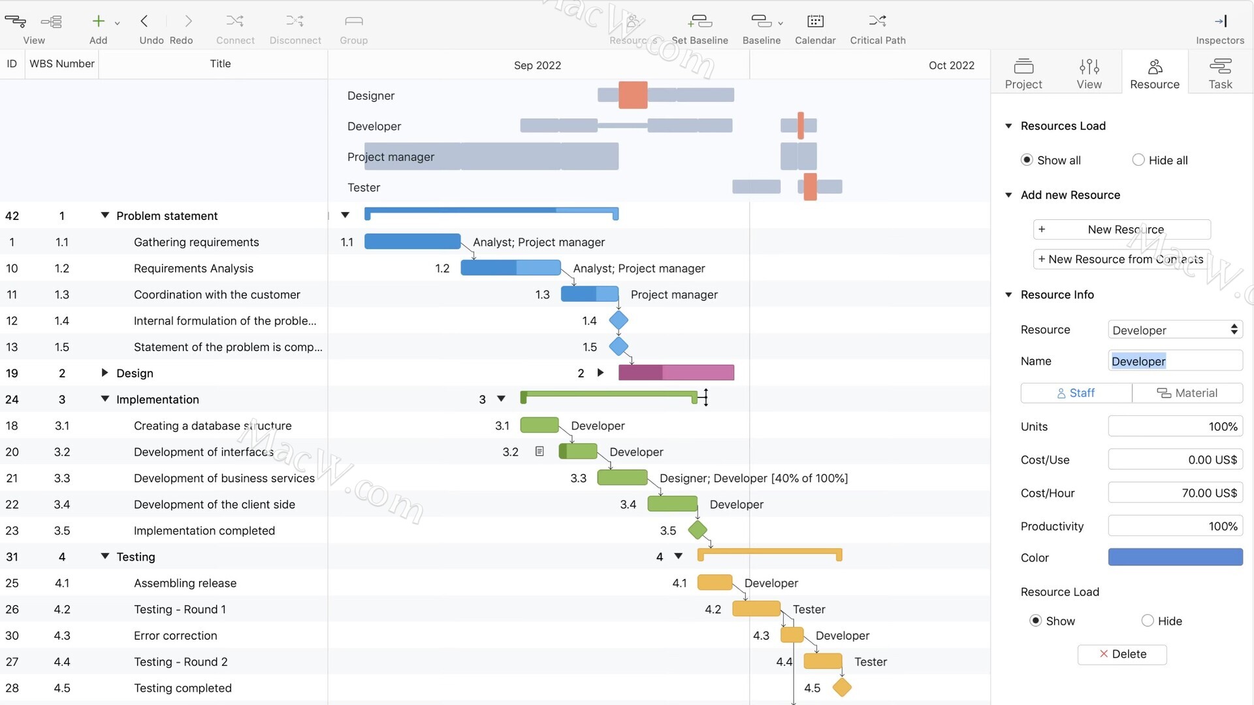
Task: Click the Cost/Hour input field
Action: (1175, 493)
